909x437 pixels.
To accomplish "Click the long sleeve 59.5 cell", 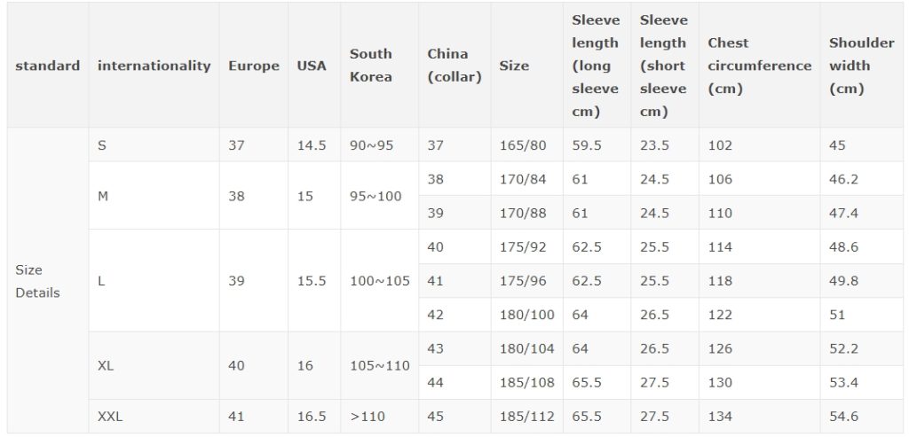I will (x=597, y=144).
